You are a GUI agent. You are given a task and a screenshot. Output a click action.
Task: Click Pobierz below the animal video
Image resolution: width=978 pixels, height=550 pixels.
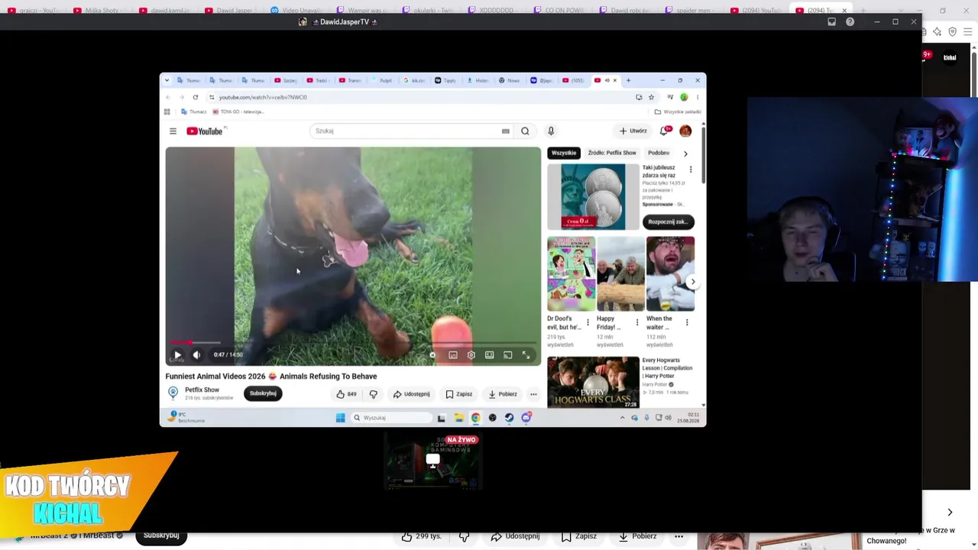click(x=503, y=394)
